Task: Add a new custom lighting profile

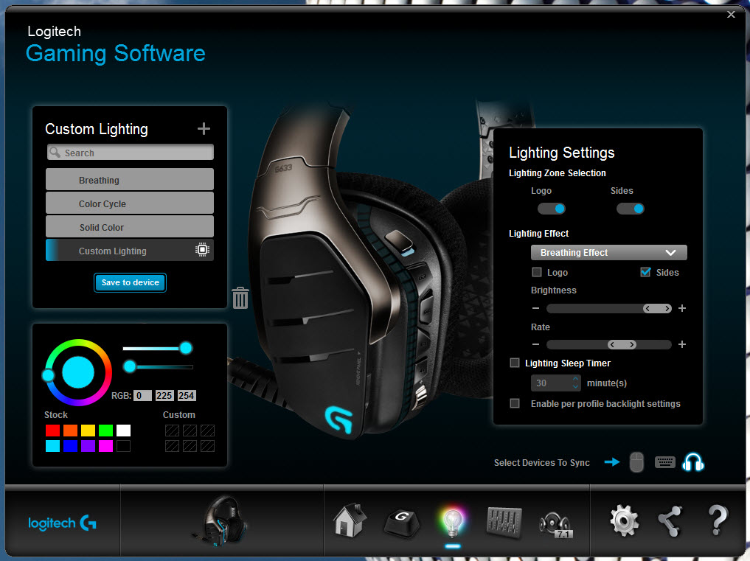Action: tap(204, 129)
